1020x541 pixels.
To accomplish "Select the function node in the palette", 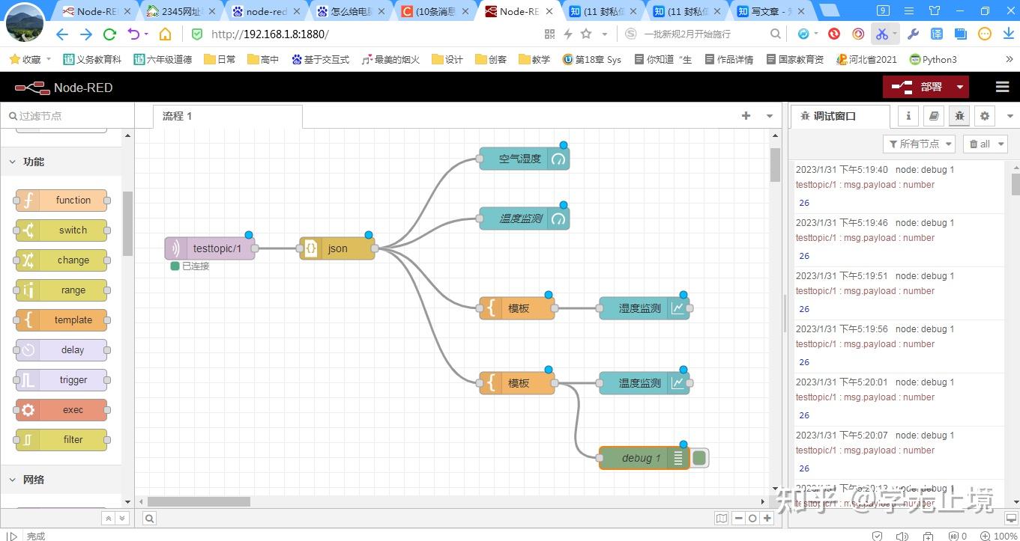I will pos(61,200).
